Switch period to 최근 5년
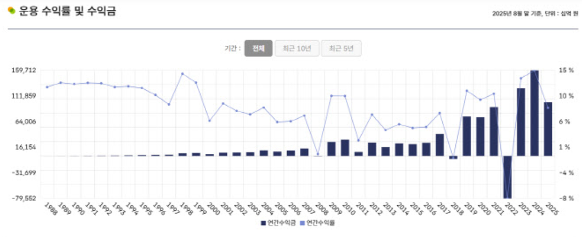 341,48
